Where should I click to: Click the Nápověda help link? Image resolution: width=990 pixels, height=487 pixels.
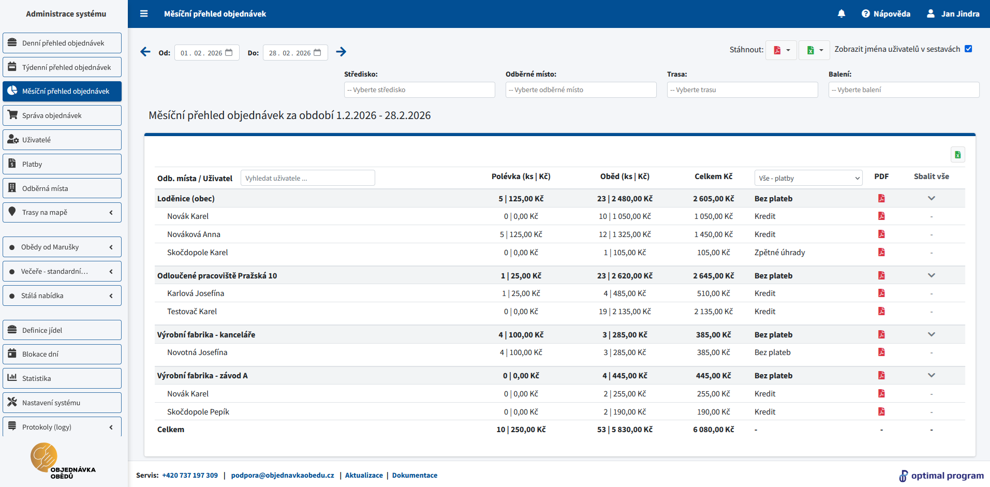click(x=885, y=14)
